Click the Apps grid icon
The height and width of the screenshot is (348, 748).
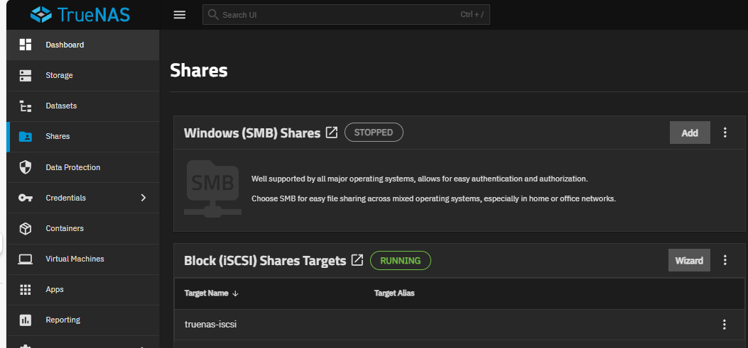click(26, 289)
